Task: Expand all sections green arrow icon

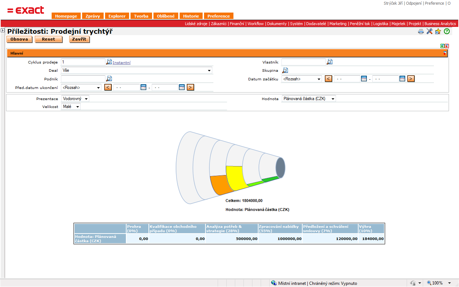Action: (443, 46)
